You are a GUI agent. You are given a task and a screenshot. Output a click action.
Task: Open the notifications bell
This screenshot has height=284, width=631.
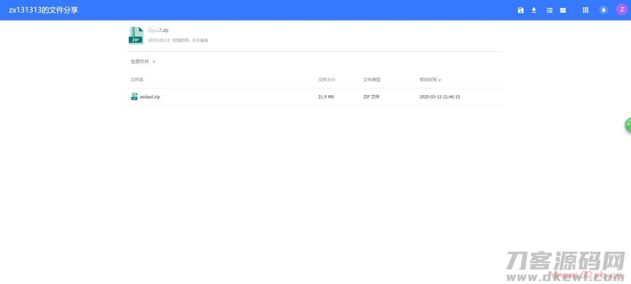(603, 10)
